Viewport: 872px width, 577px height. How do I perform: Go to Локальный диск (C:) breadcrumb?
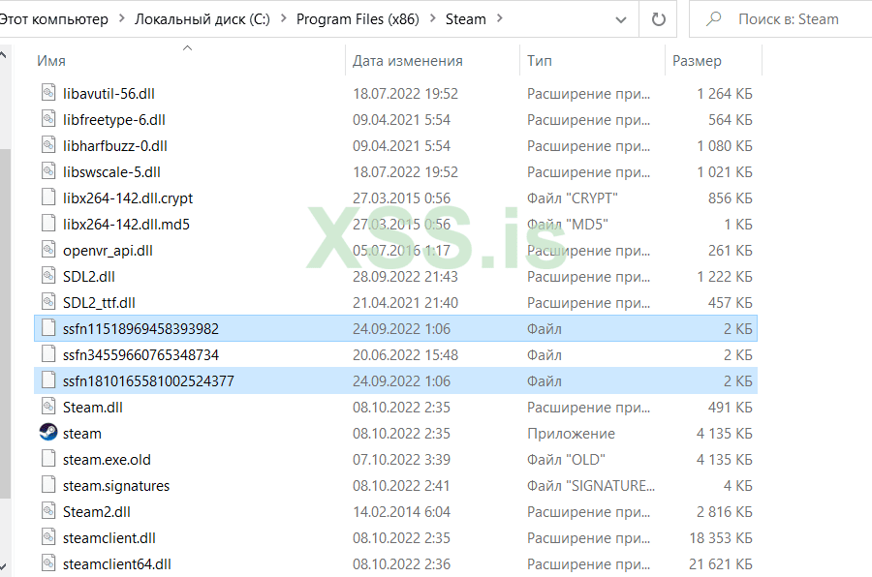point(202,19)
